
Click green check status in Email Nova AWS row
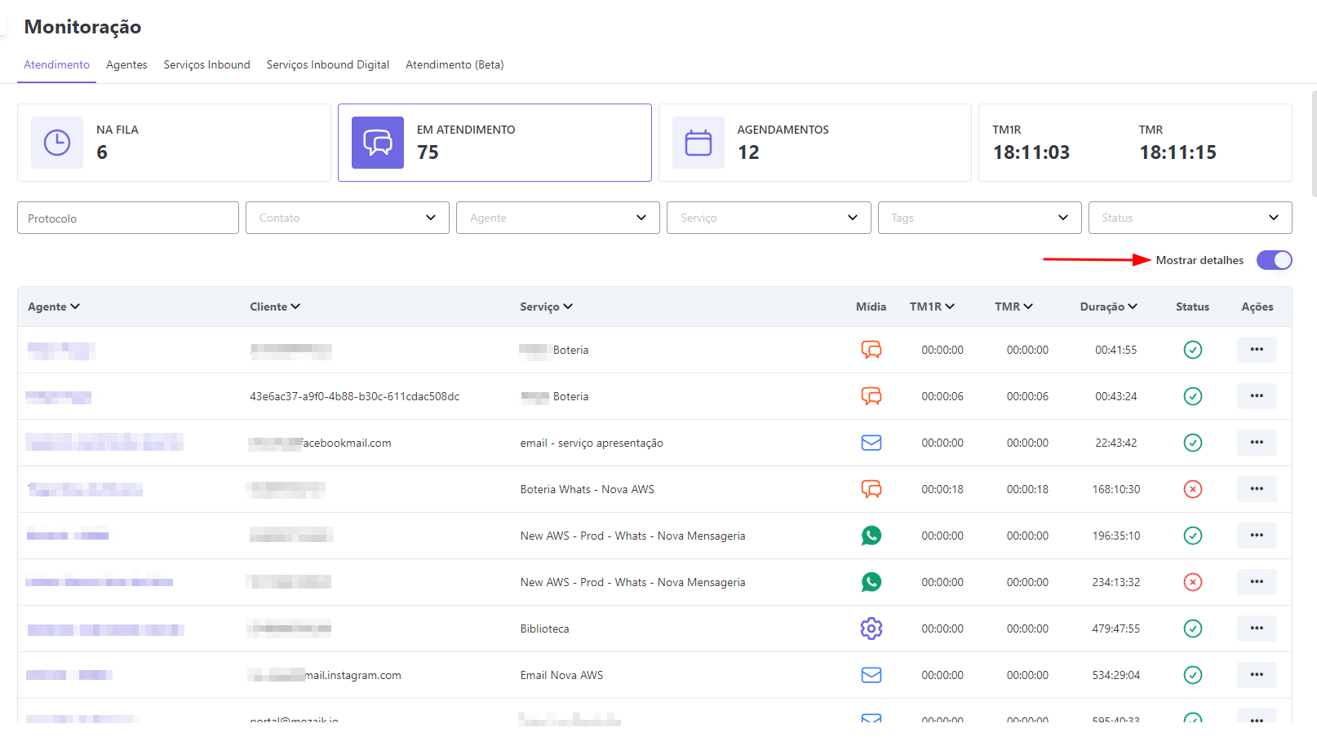1193,675
